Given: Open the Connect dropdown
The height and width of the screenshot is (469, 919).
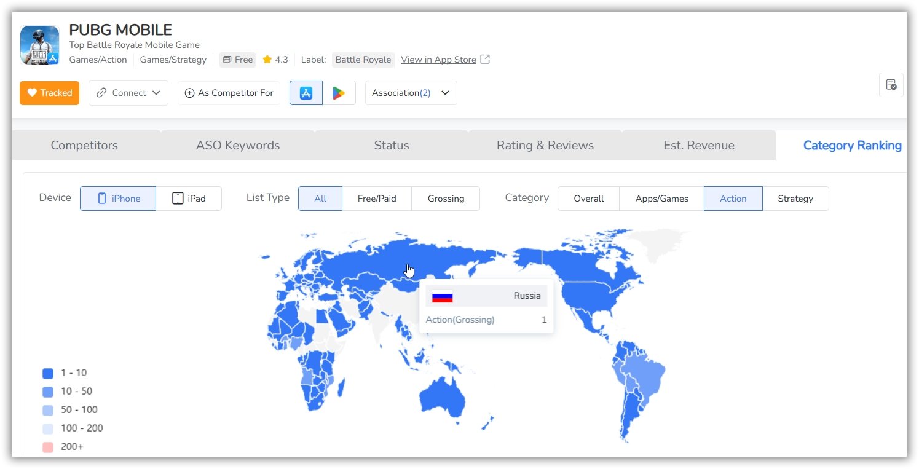Looking at the screenshot, I should pos(128,93).
